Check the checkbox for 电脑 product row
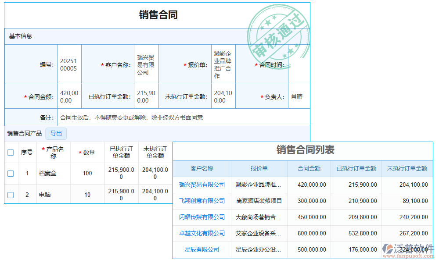 (11, 194)
